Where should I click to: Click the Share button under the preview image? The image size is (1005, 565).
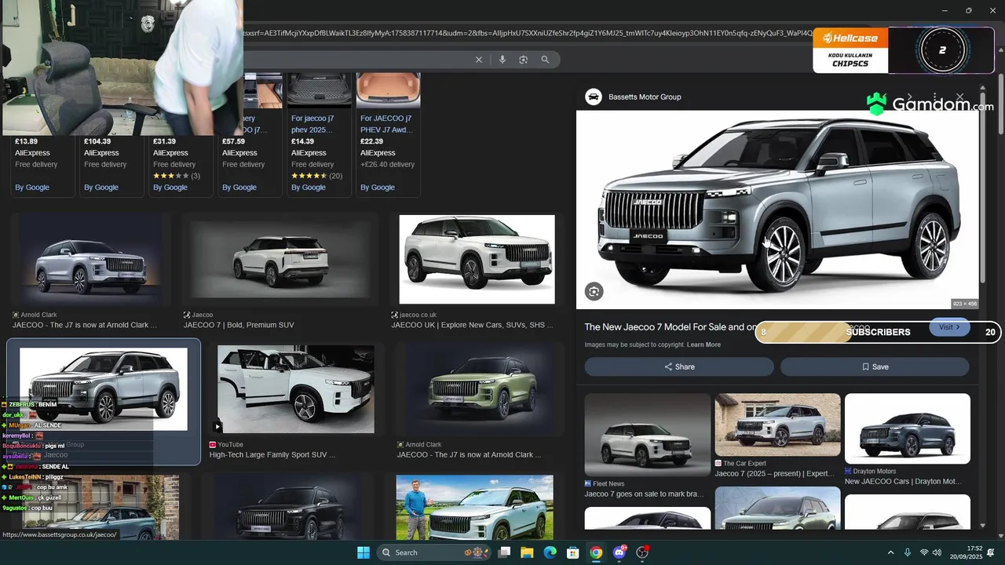click(679, 366)
